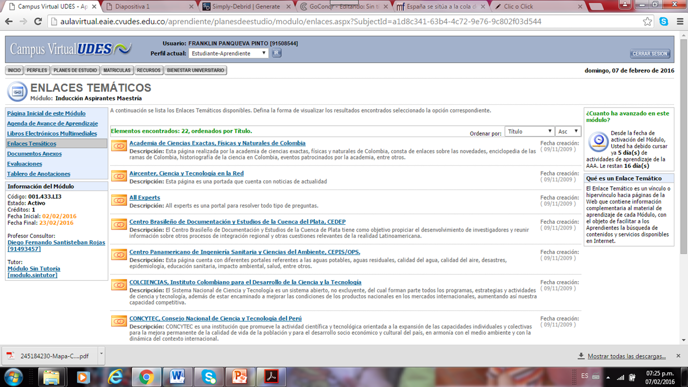
Task: Expand the Ordenar por Título dropdown
Action: (529, 131)
